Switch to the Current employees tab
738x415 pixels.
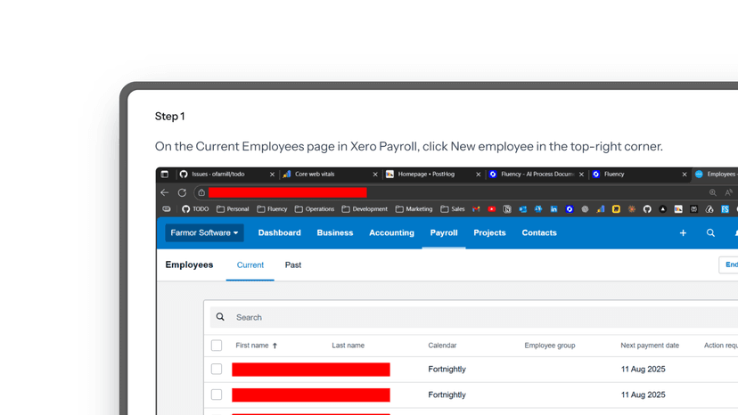[x=250, y=264]
